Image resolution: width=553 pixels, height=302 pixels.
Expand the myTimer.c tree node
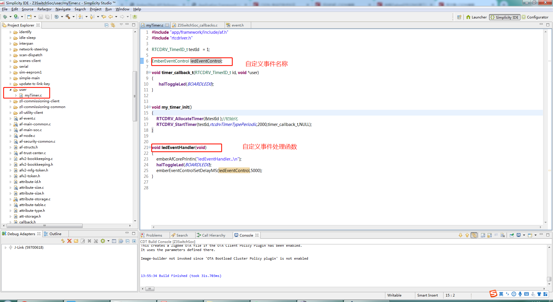[16, 95]
